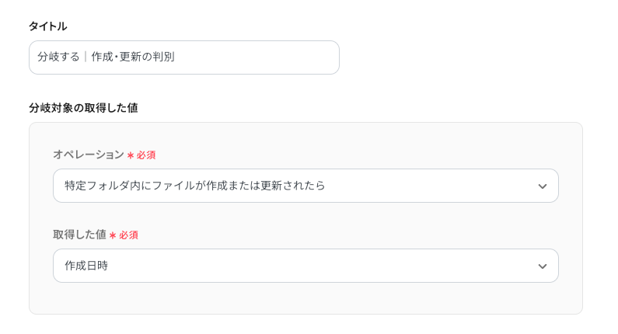The height and width of the screenshot is (334, 618).
Task: Click empty space in the gray settings panel
Action: (311, 299)
